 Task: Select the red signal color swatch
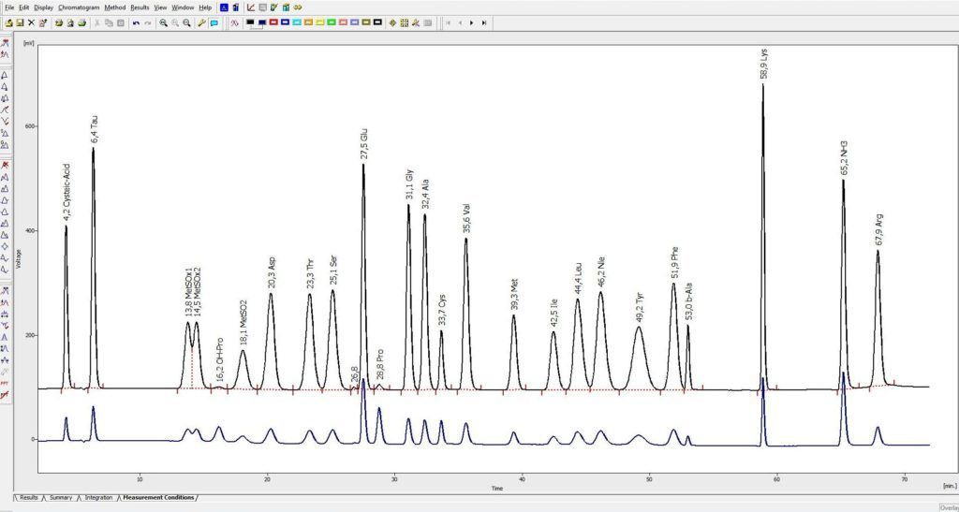[273, 22]
